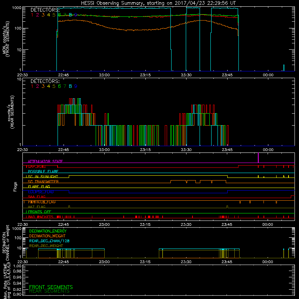Select red detector 1 in front segments legend

click(32, 15)
